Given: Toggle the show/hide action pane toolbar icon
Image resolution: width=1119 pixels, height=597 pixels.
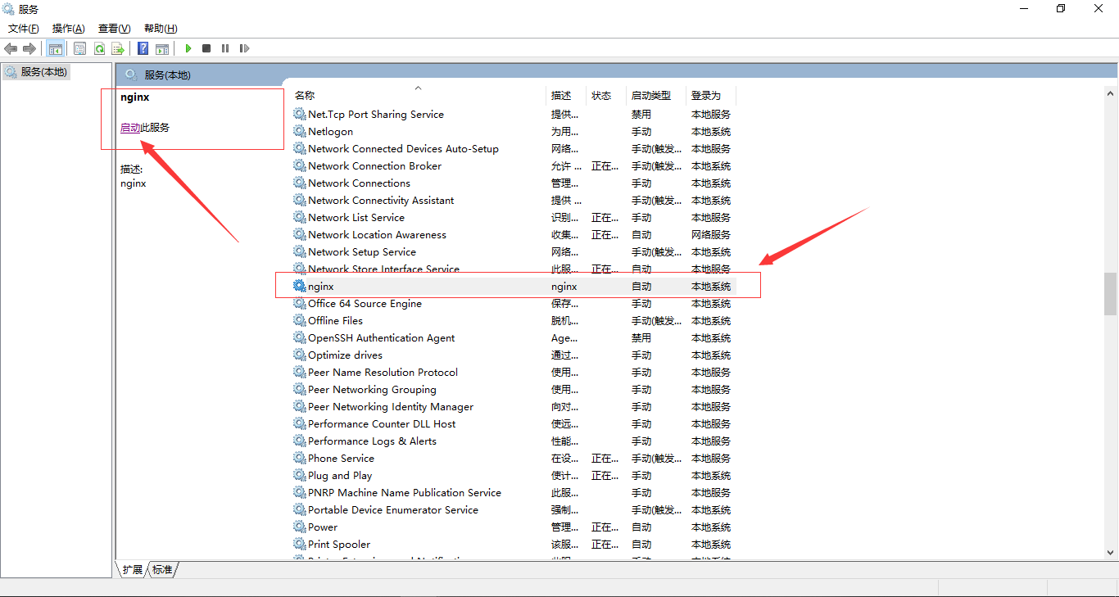Looking at the screenshot, I should tap(162, 48).
